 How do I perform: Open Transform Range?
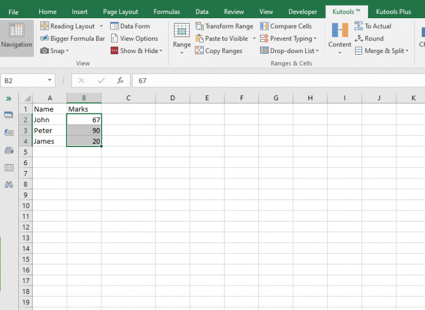click(x=224, y=26)
